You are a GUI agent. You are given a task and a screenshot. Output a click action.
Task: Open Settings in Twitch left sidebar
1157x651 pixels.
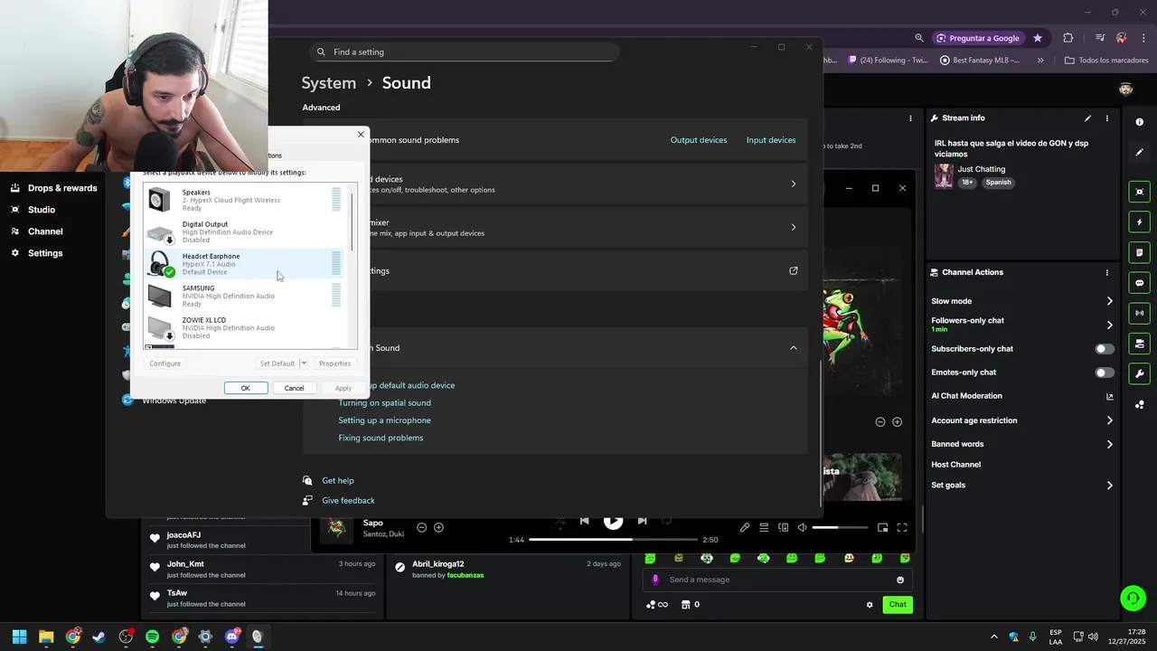tap(45, 253)
